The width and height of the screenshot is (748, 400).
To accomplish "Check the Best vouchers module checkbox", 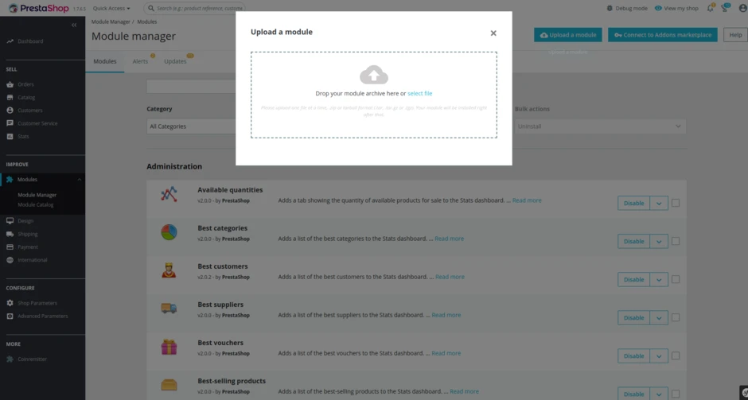I will click(x=676, y=355).
